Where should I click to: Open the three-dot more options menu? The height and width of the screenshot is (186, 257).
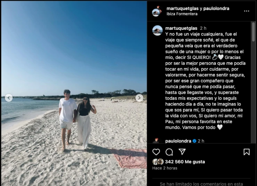(247, 11)
